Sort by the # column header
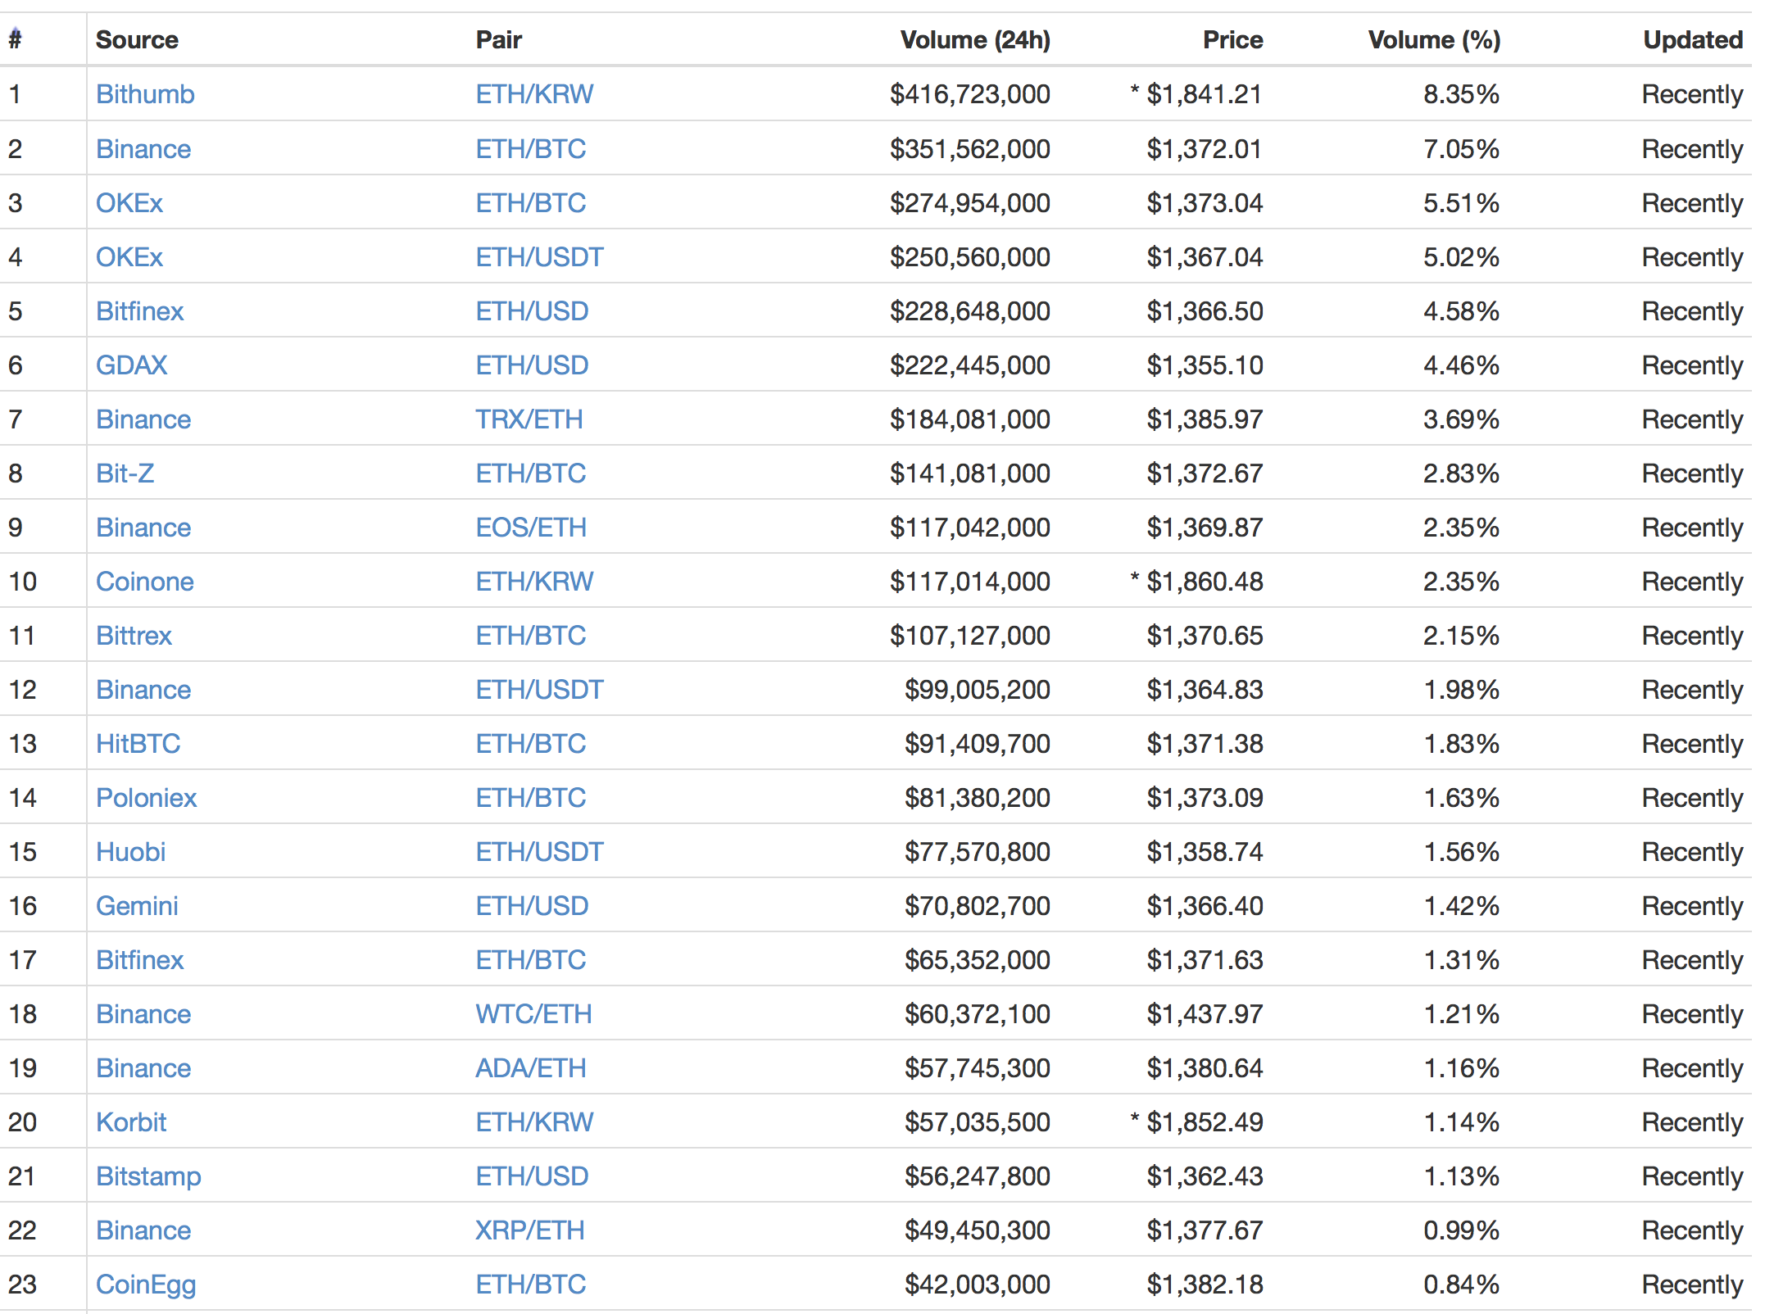Screen dimensions: 1765x1314 click(x=15, y=39)
